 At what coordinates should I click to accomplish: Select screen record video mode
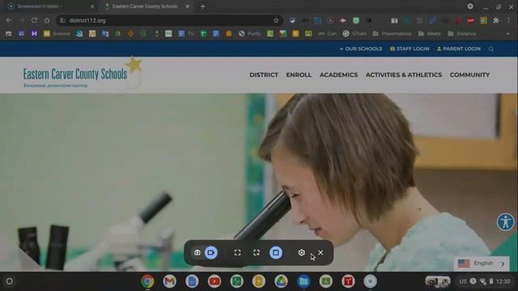point(211,253)
